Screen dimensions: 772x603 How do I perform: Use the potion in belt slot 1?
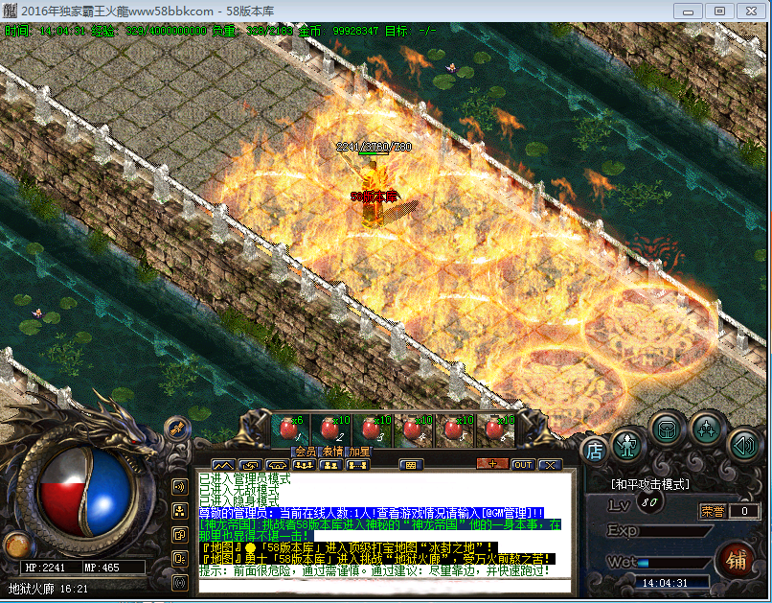(x=290, y=429)
